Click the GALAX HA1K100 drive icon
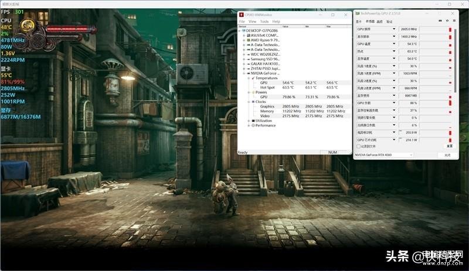The width and height of the screenshot is (469, 271). (x=248, y=64)
